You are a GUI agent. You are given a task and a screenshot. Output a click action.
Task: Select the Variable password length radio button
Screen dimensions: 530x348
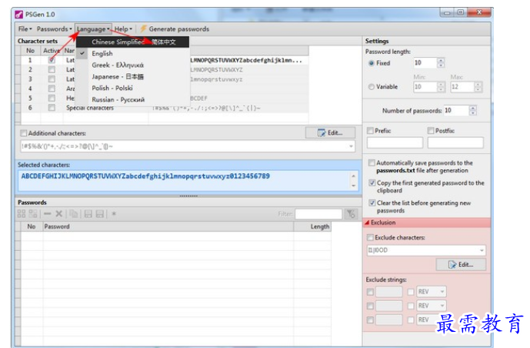[372, 87]
